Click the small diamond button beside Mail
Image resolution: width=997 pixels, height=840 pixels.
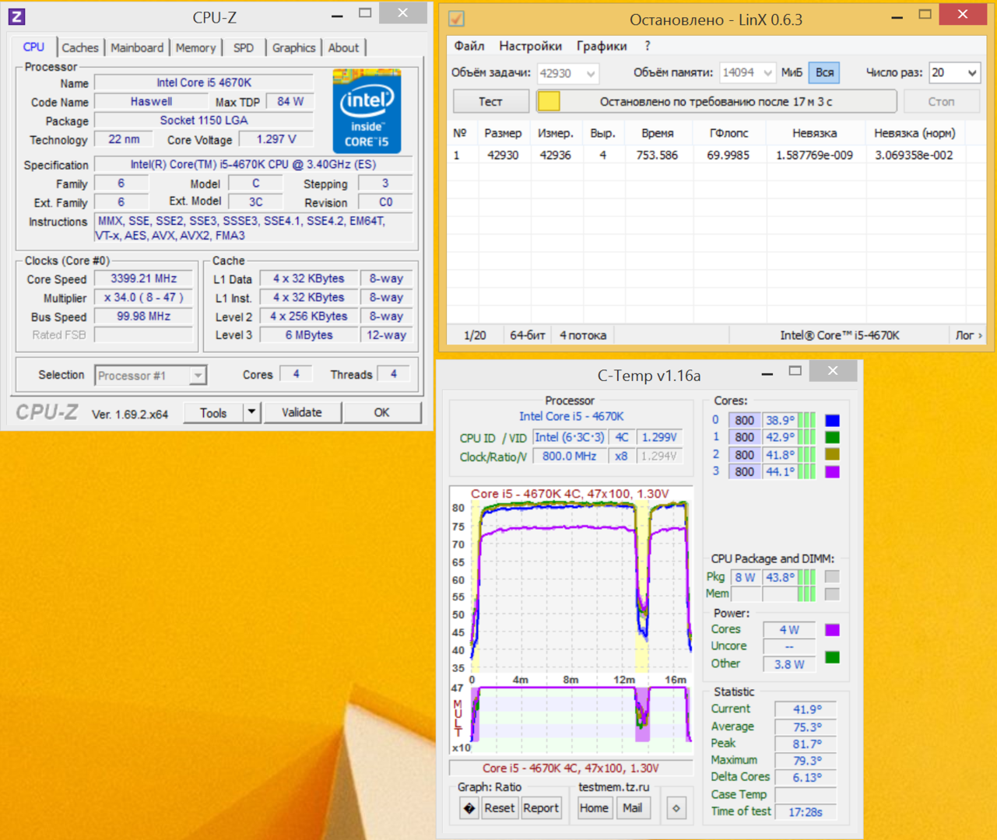pyautogui.click(x=676, y=808)
